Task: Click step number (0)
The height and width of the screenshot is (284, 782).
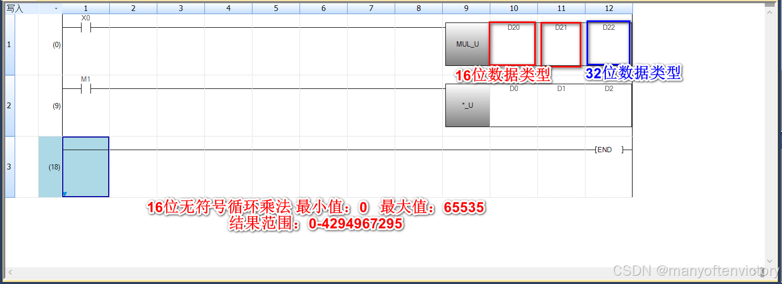Action: coord(56,45)
